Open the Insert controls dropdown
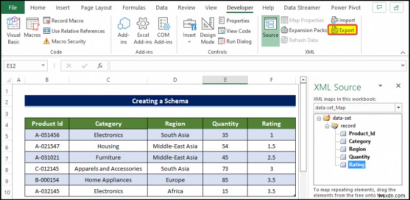This screenshot has width=410, height=200. (190, 31)
